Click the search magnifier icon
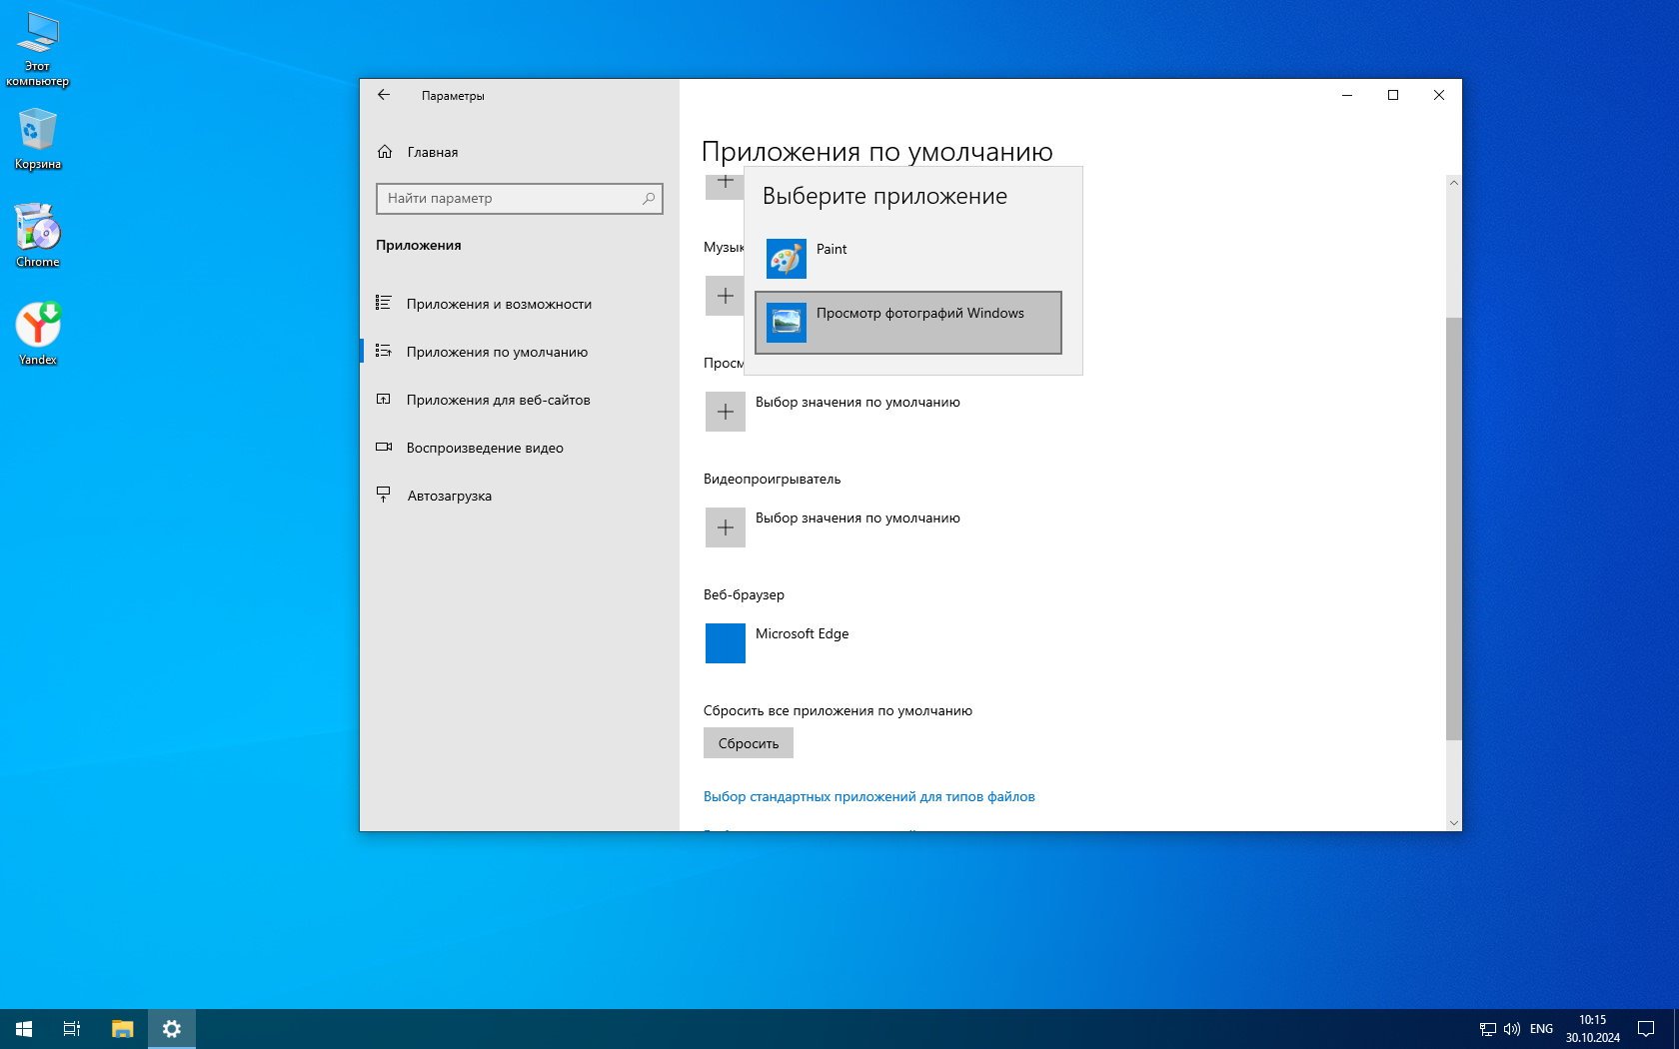 tap(649, 198)
